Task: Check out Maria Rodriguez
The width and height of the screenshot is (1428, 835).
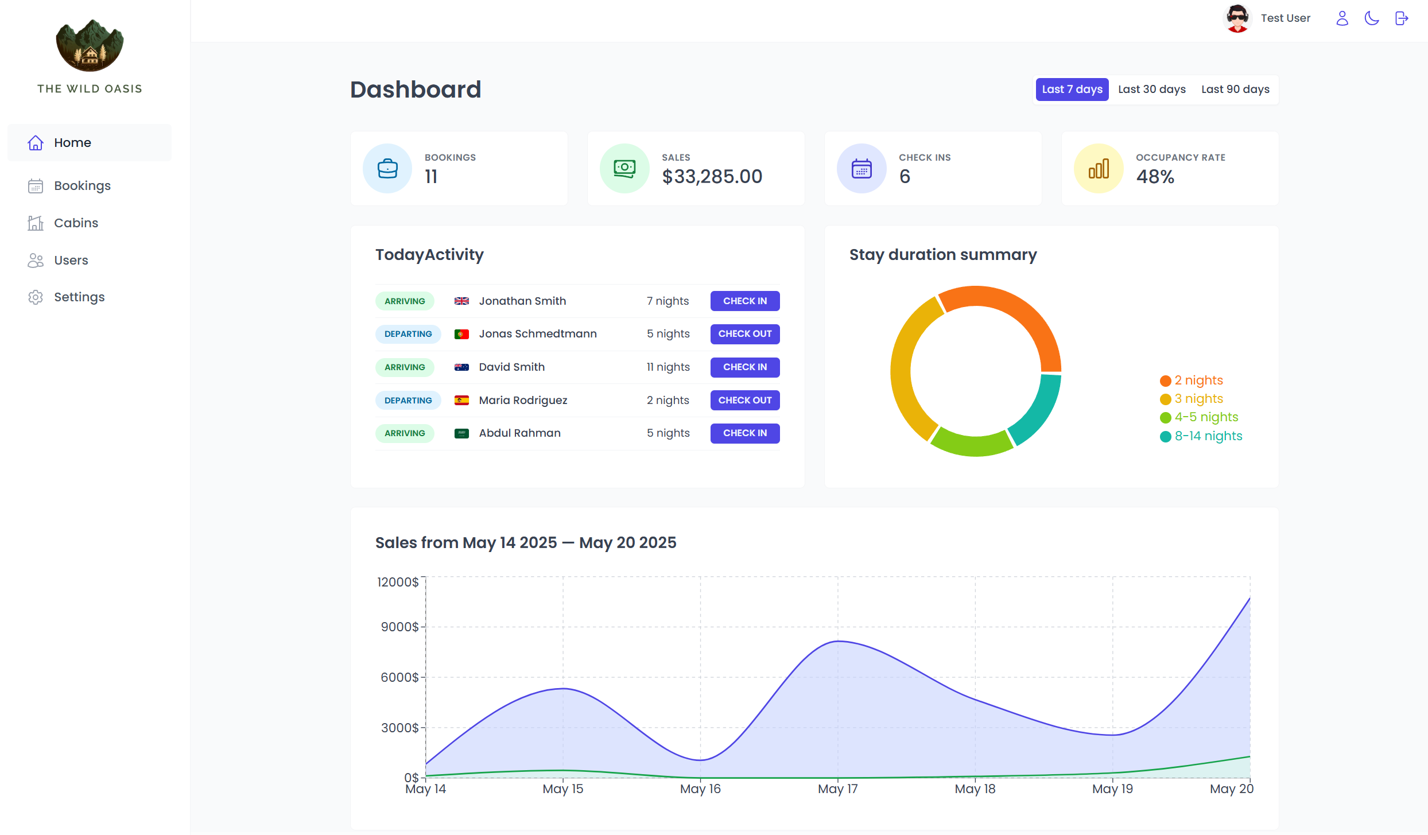Action: [x=745, y=401]
